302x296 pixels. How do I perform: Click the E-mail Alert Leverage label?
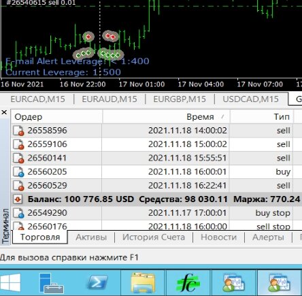(77, 61)
